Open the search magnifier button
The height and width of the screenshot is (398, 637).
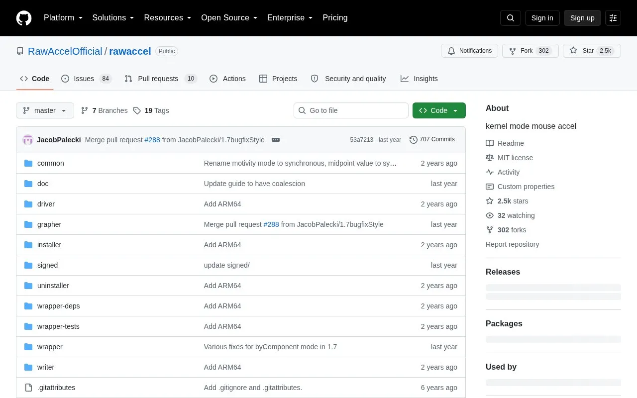pos(511,18)
